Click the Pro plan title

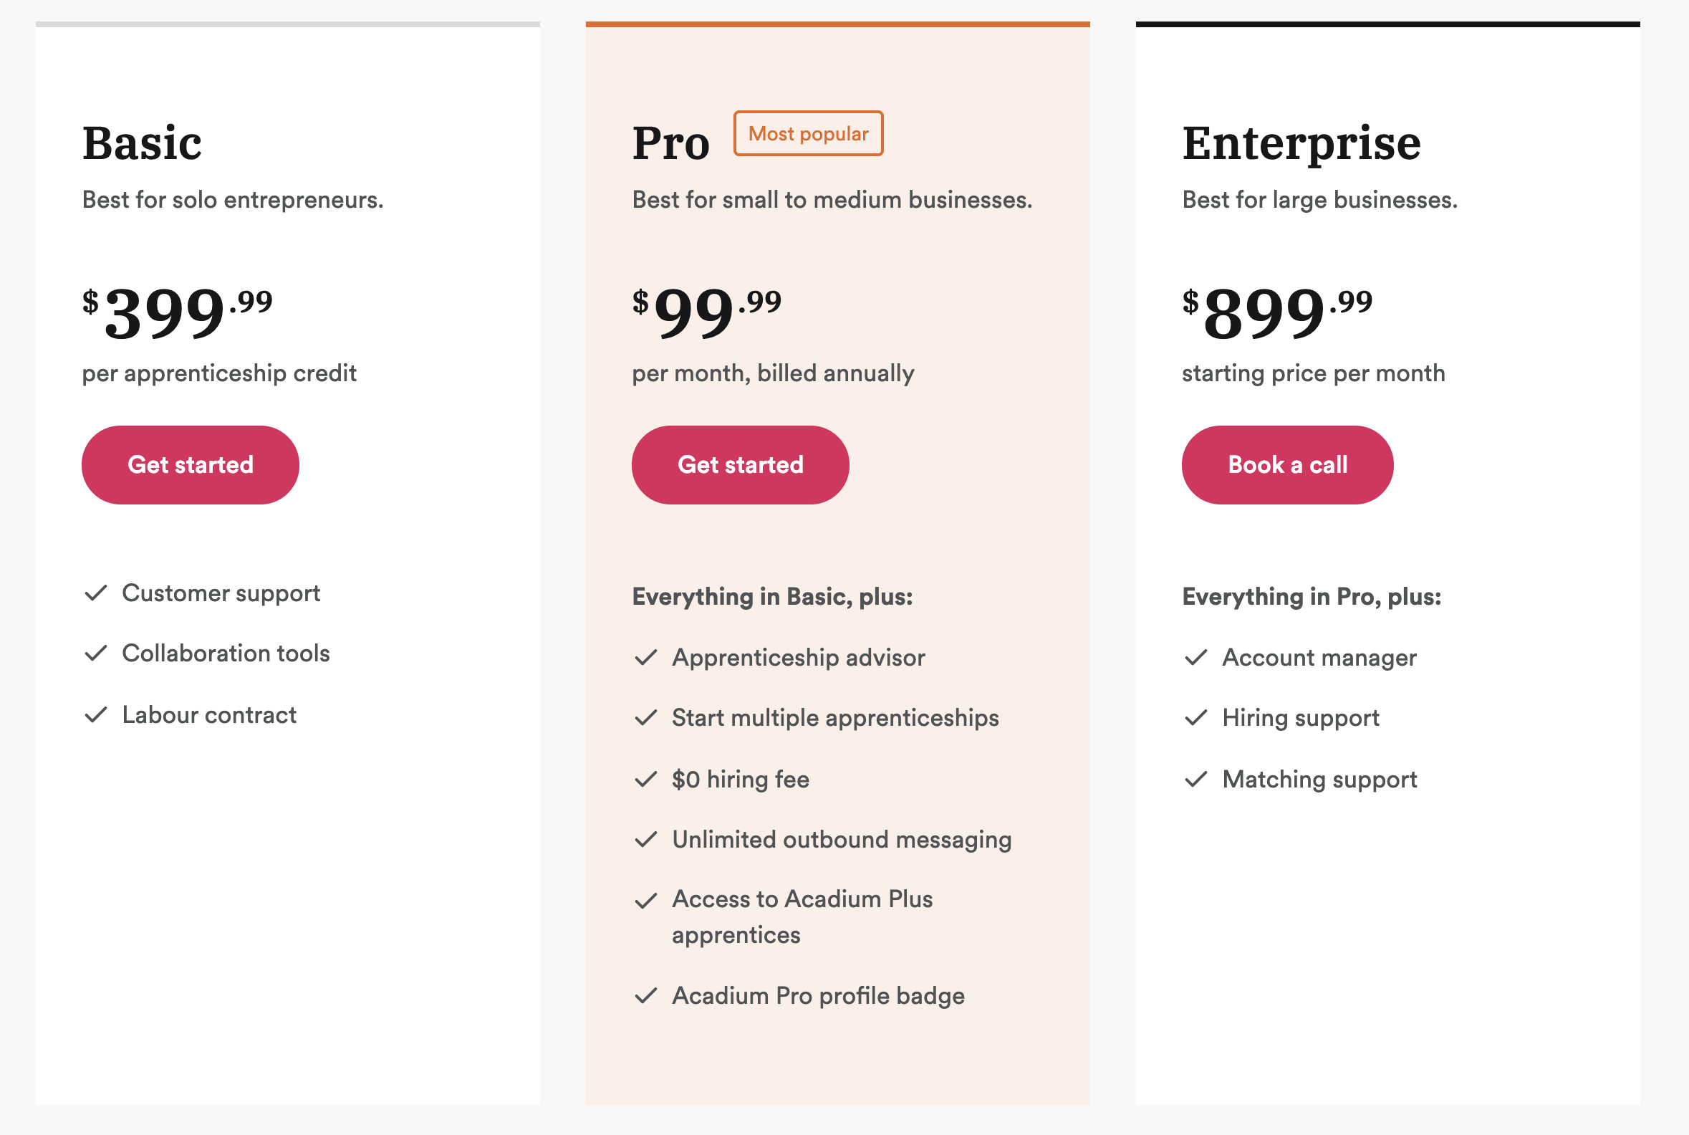671,143
